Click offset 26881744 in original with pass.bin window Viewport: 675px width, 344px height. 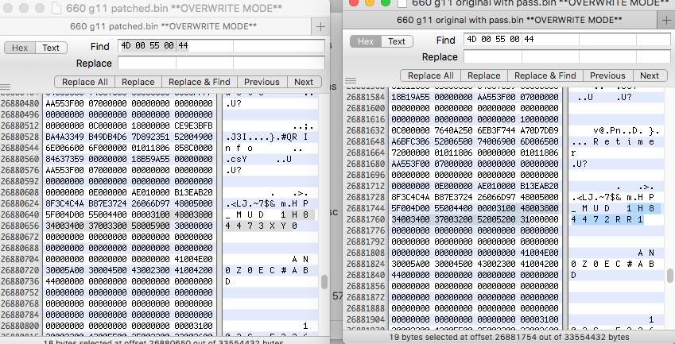click(364, 208)
